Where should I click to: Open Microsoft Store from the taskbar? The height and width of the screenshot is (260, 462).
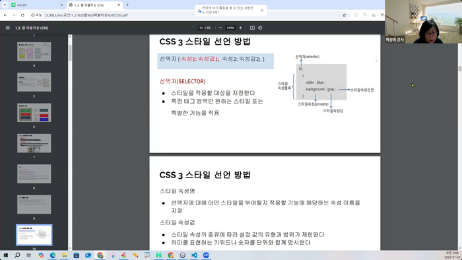pos(77,255)
